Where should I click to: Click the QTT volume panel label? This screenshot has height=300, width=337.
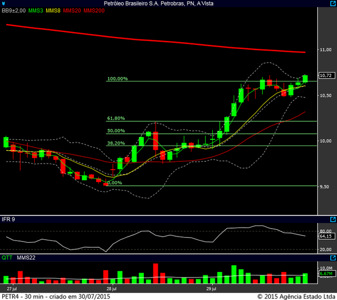(7, 257)
